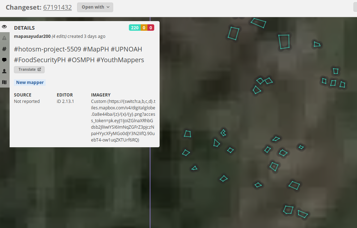Click the DETAILS heading

[x=24, y=28]
